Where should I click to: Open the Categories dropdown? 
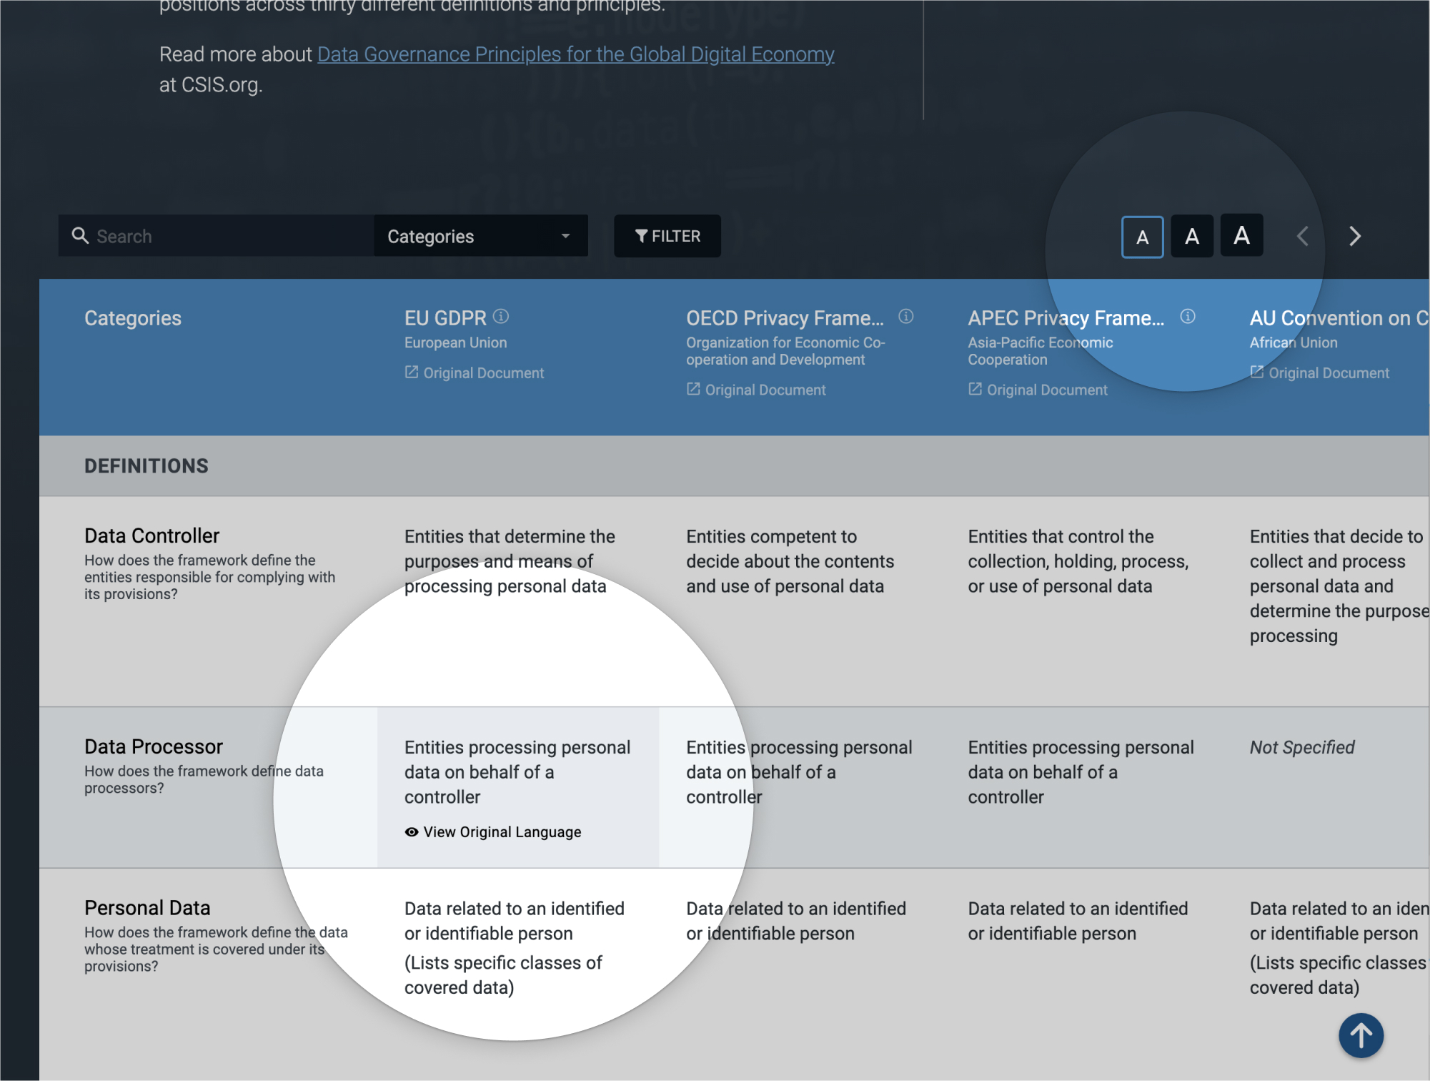pos(480,236)
